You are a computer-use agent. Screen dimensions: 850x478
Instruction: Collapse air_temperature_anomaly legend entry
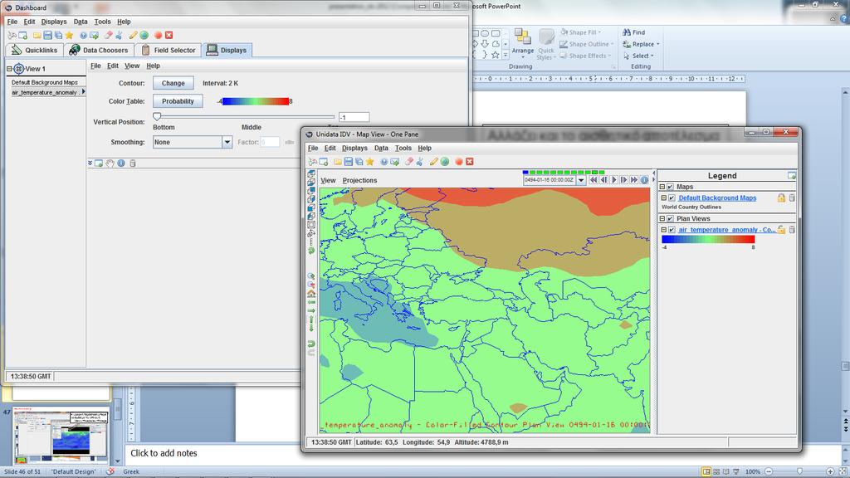664,230
